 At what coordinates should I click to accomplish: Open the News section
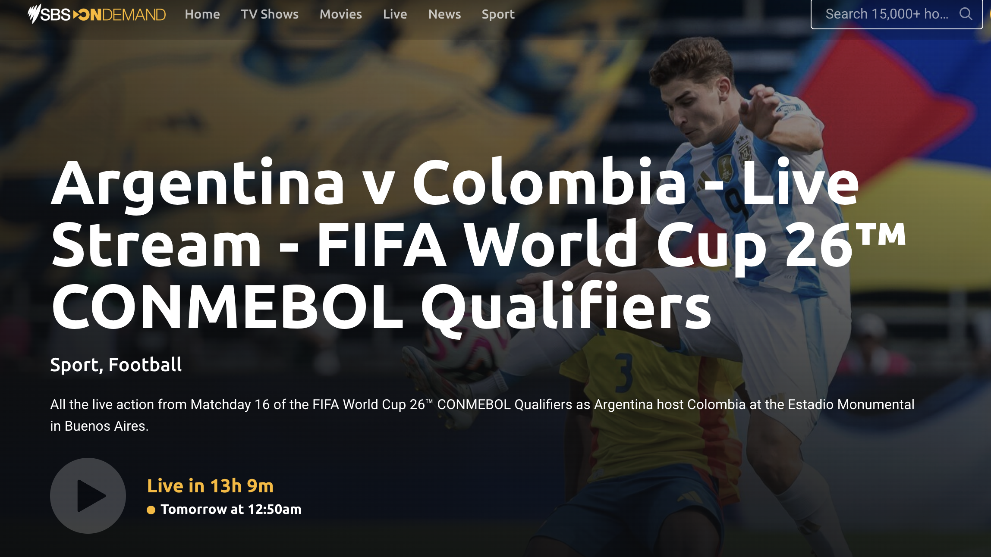pyautogui.click(x=445, y=14)
